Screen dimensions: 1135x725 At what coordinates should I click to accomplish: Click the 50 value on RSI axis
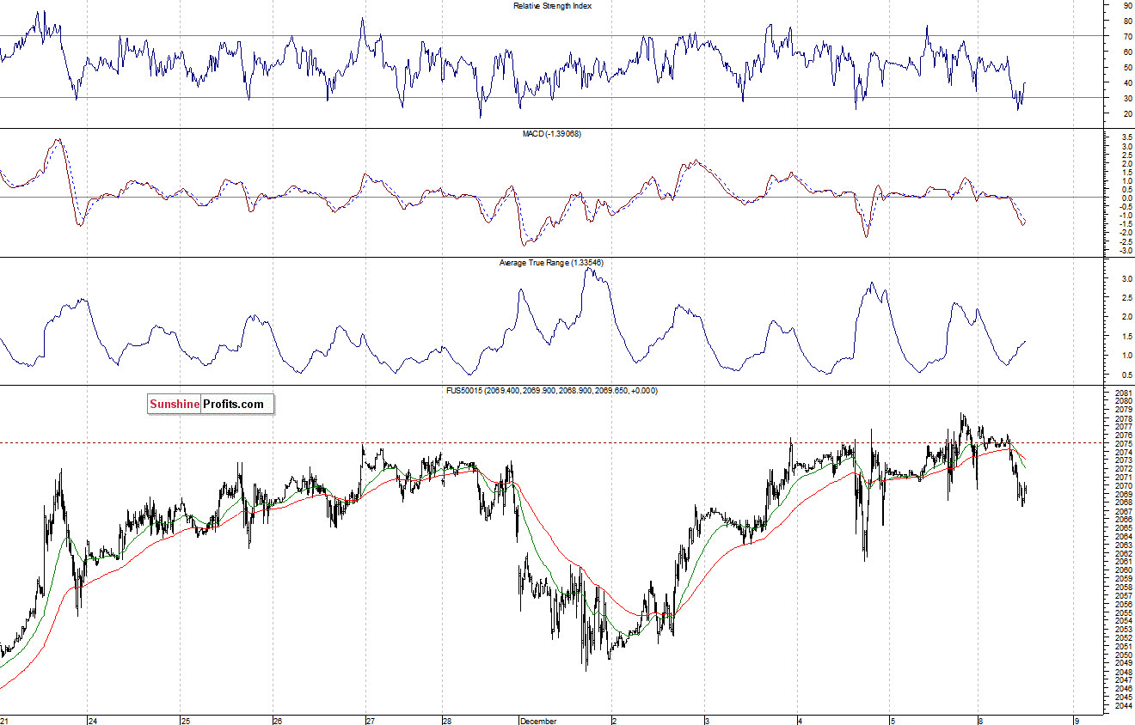click(x=1126, y=67)
